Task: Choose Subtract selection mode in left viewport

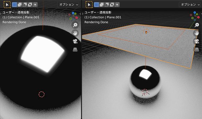Action: point(25,5)
